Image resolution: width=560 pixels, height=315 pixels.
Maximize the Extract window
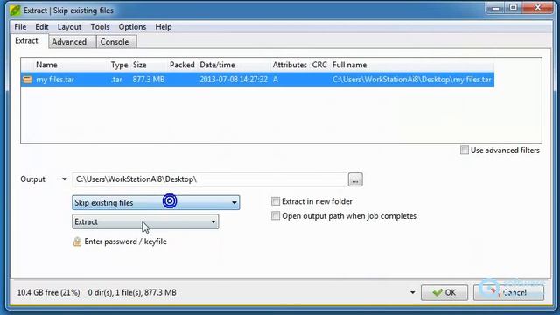[x=514, y=8]
